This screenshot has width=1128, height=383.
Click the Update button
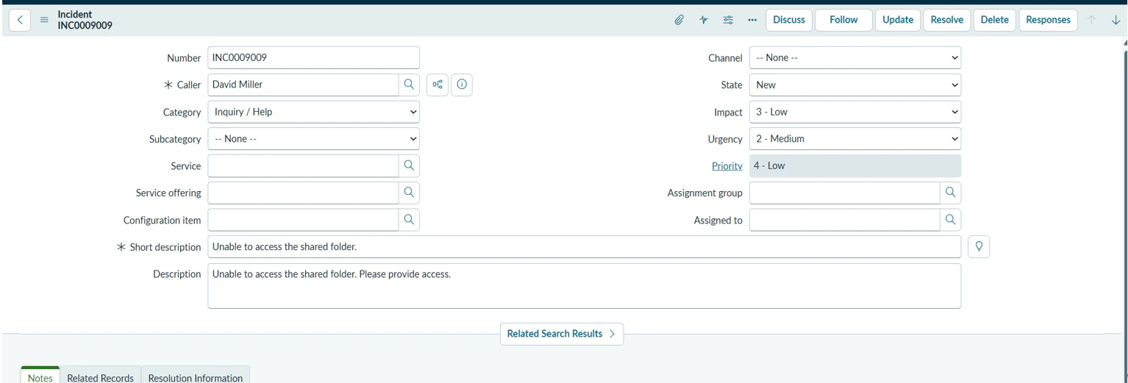point(898,20)
